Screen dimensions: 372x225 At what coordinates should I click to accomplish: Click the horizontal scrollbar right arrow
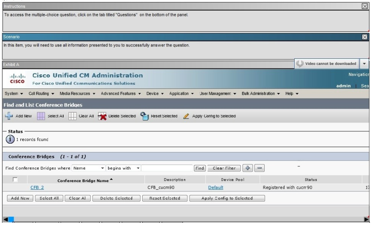tap(367, 219)
